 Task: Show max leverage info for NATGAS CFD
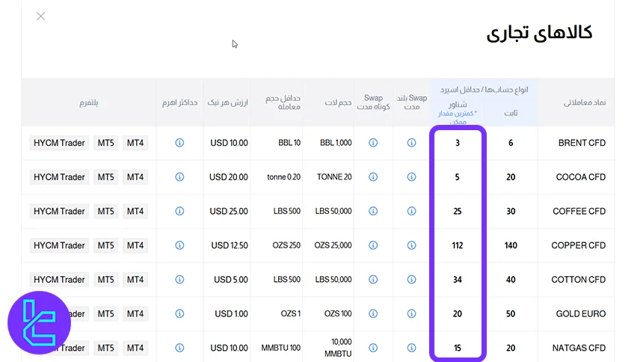179,348
